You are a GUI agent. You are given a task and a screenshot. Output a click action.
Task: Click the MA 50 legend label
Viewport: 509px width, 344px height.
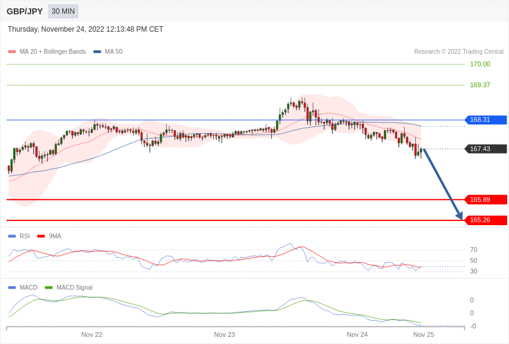click(114, 52)
